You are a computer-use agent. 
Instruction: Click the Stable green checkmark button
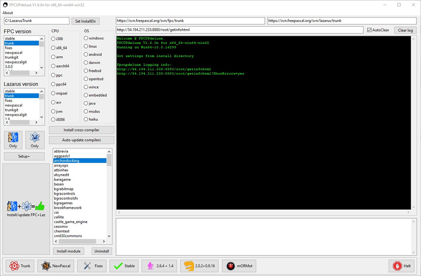pyautogui.click(x=124, y=266)
